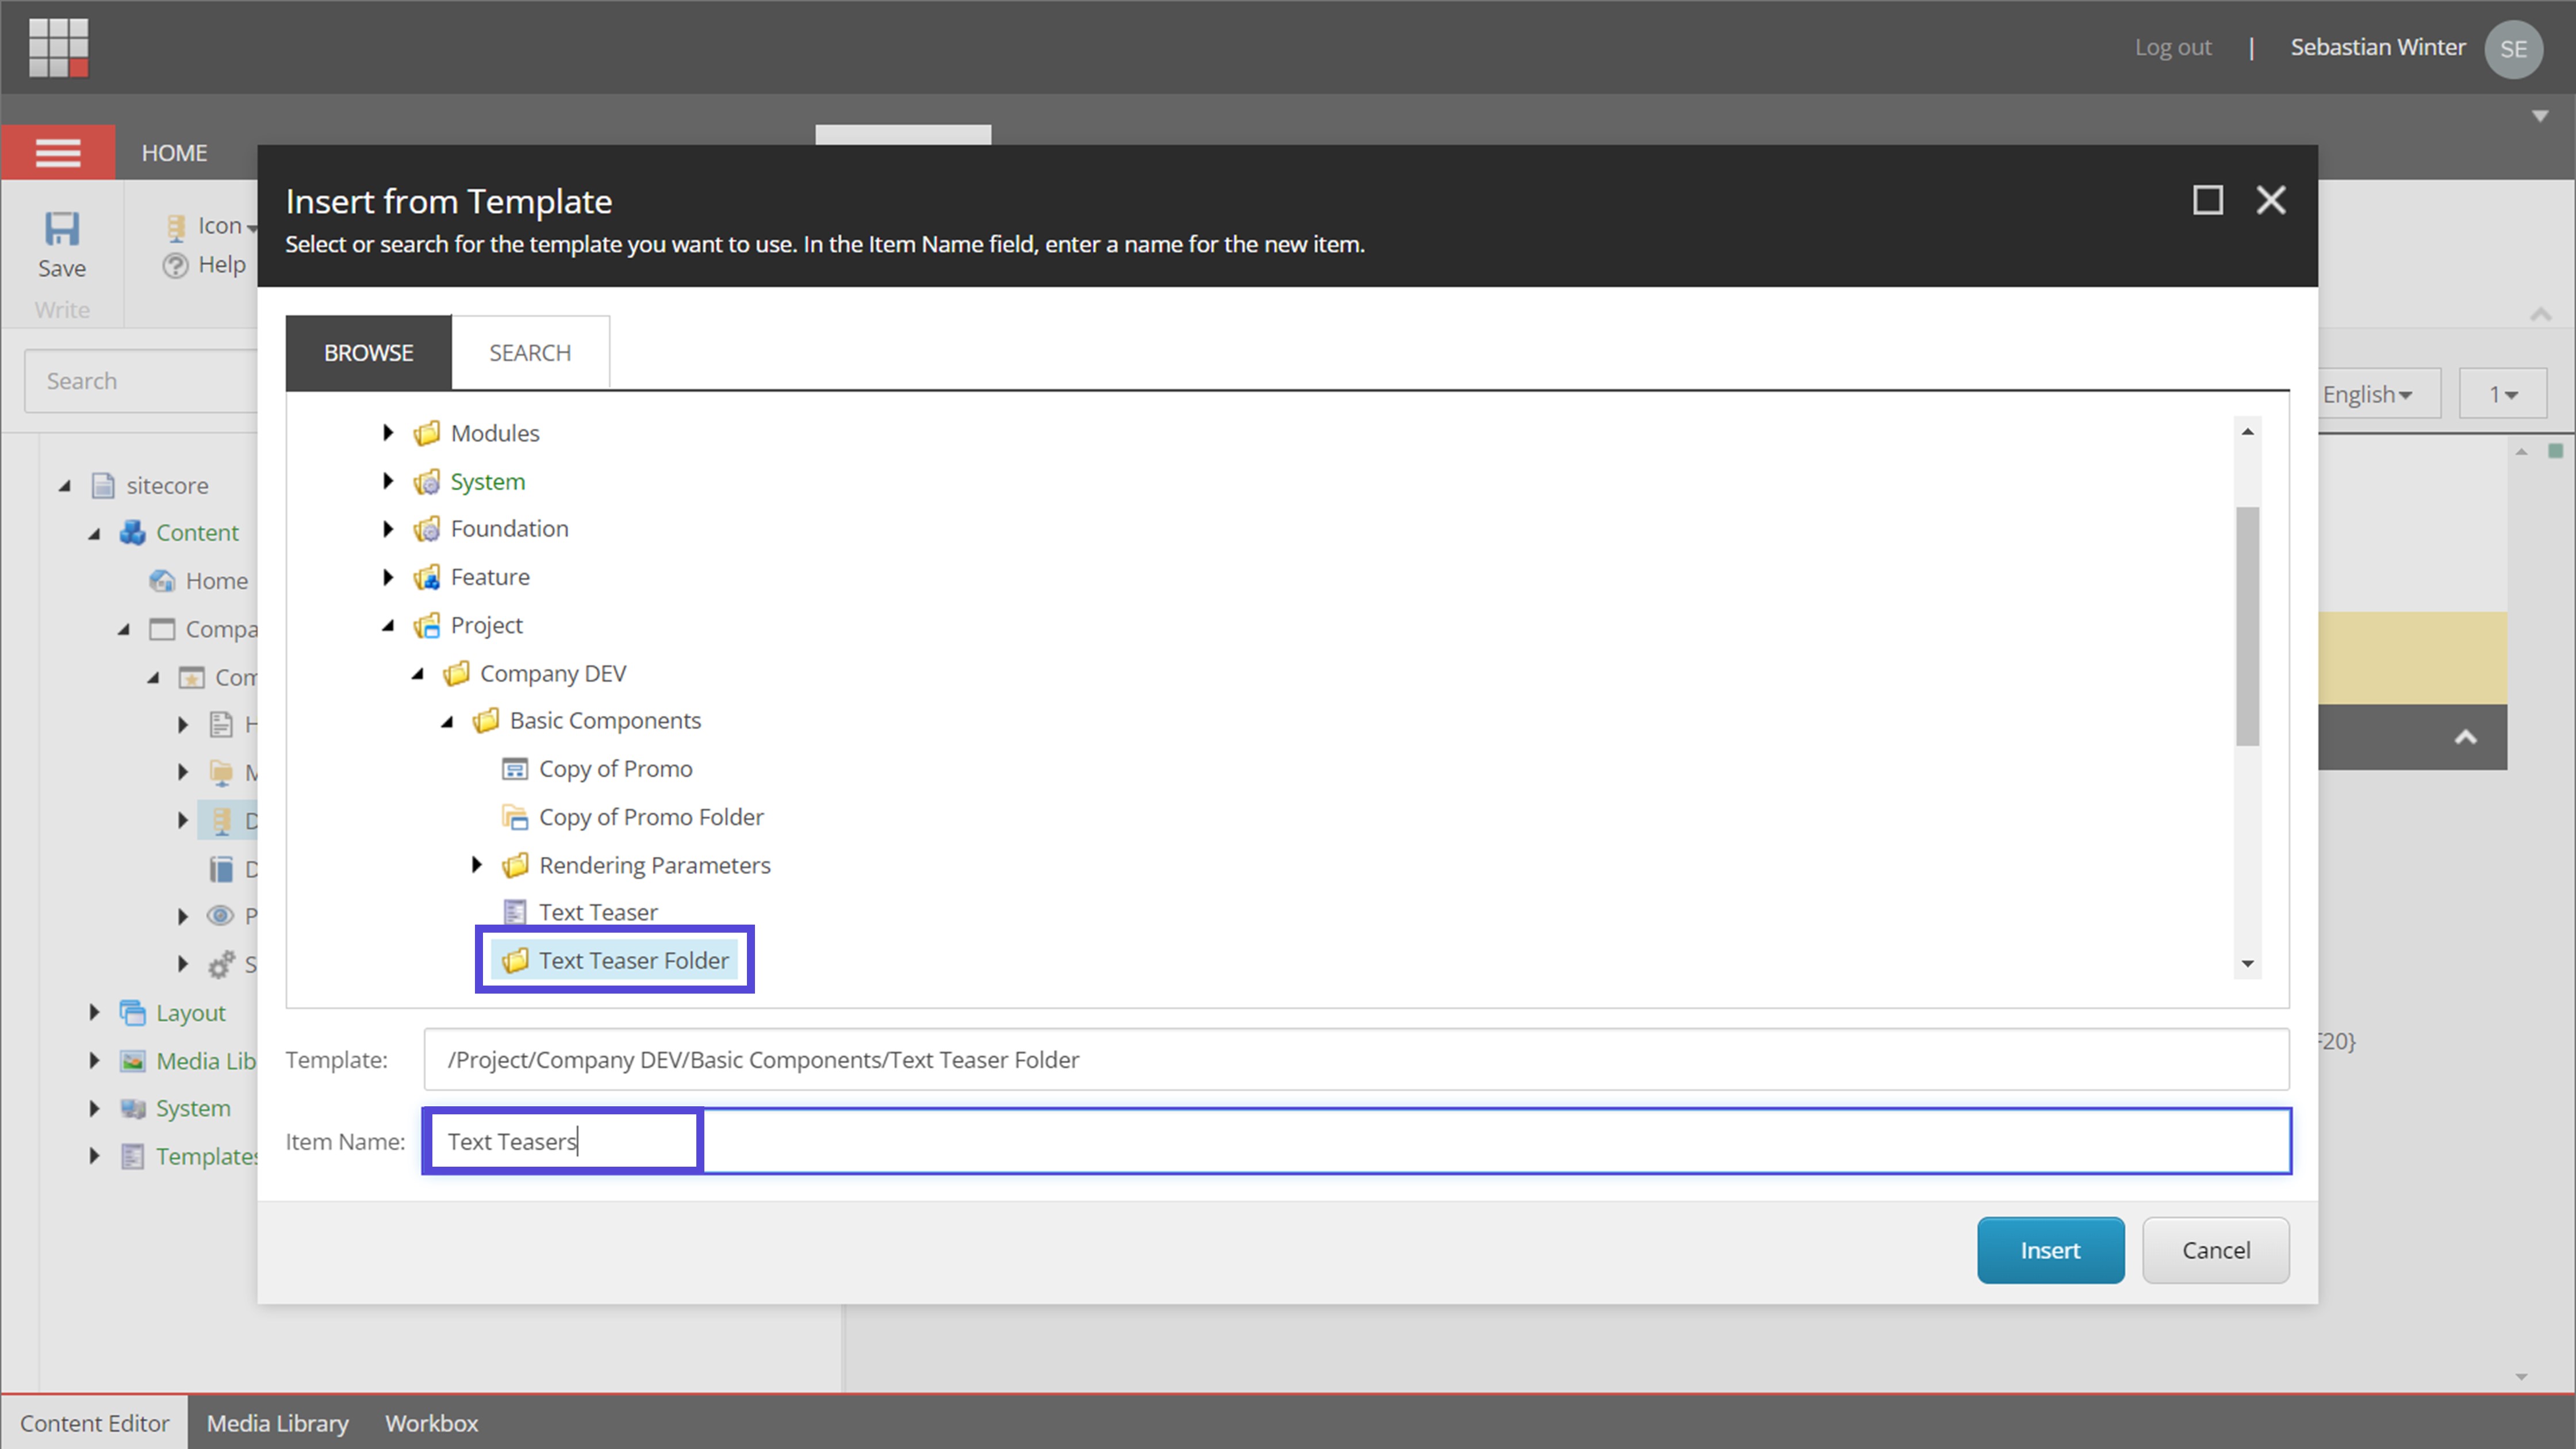
Task: Open the English language dropdown
Action: tap(2368, 393)
